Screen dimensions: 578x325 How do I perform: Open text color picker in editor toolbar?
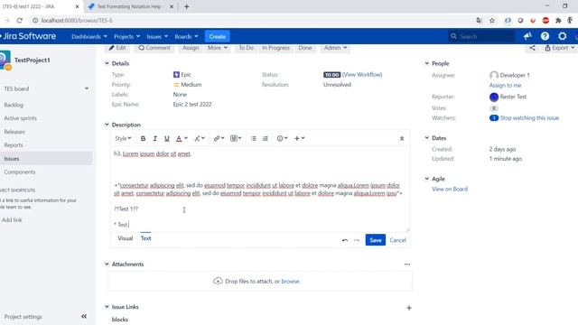click(x=182, y=138)
